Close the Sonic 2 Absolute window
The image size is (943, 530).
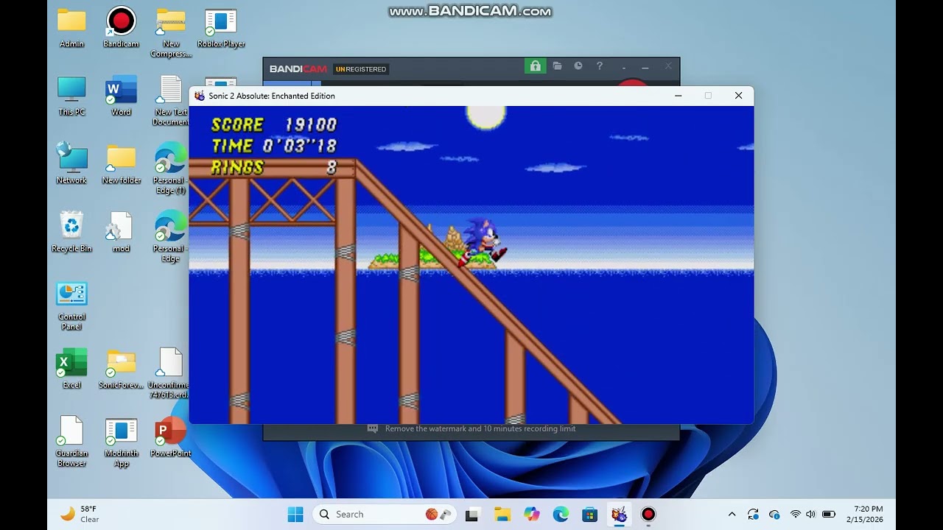pyautogui.click(x=738, y=96)
